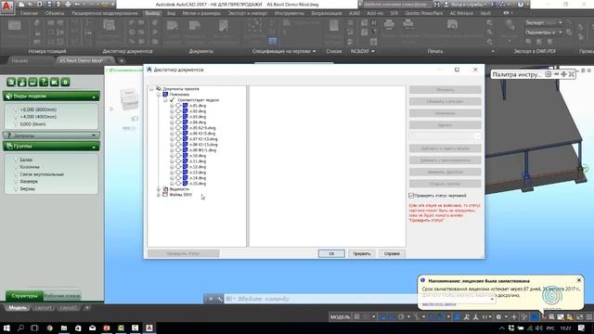Switch to AutoCAD via its taskbar icon

pyautogui.click(x=149, y=328)
